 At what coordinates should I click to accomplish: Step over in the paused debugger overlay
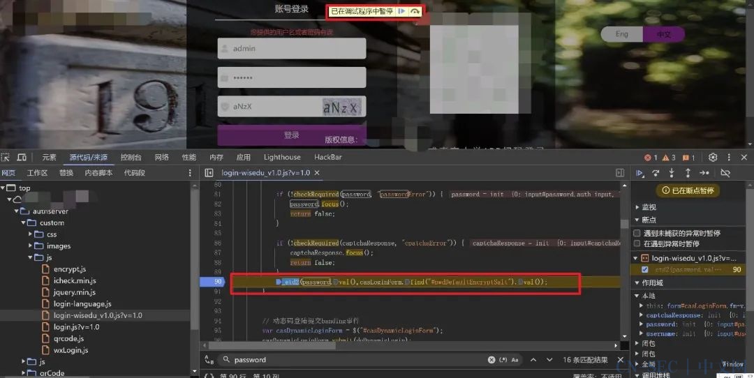pyautogui.click(x=415, y=11)
